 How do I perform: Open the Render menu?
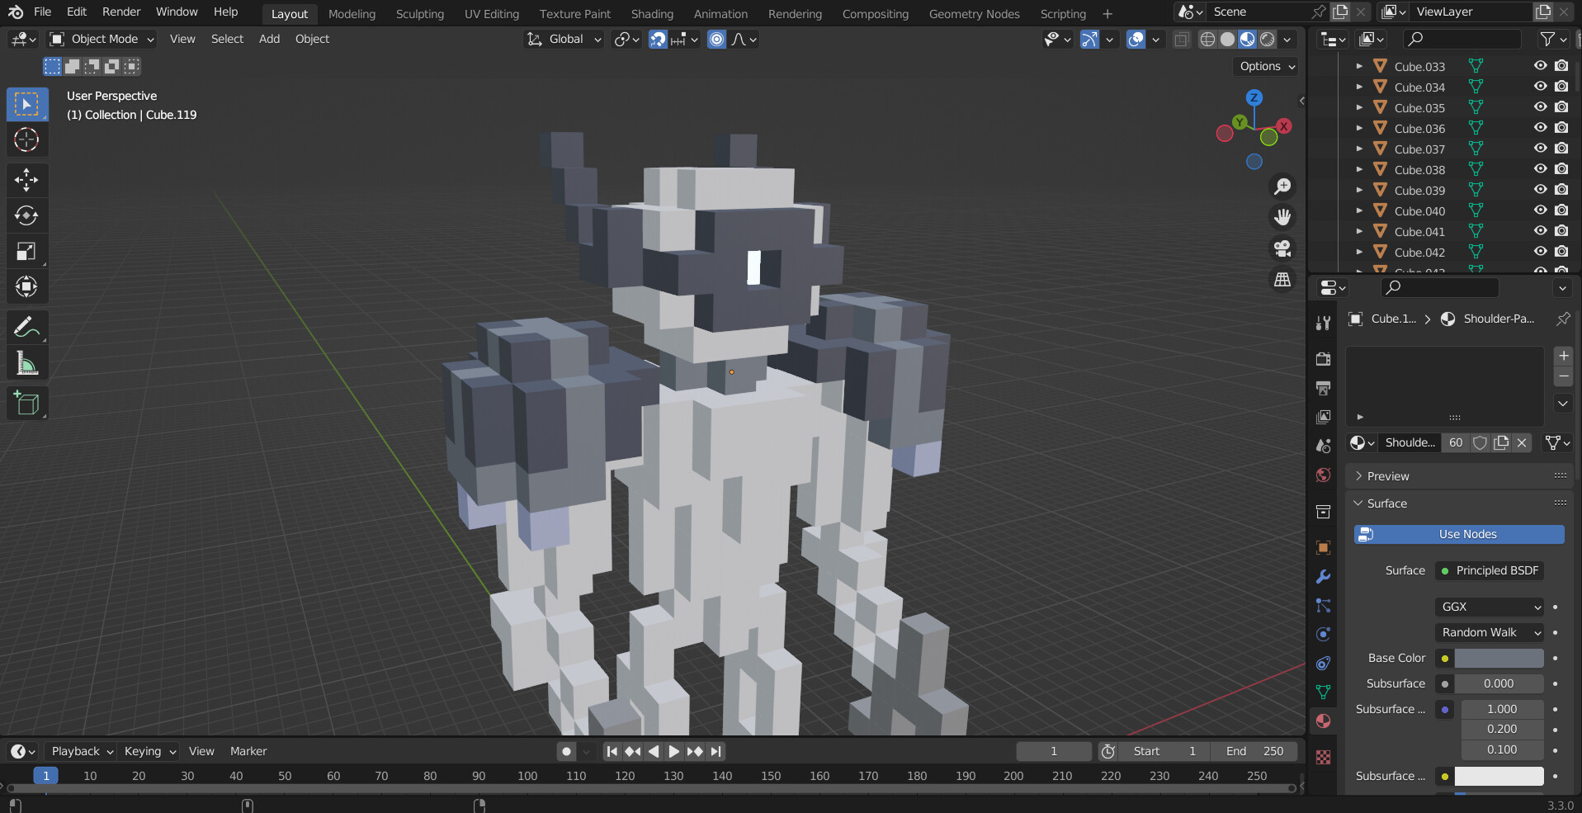(120, 12)
